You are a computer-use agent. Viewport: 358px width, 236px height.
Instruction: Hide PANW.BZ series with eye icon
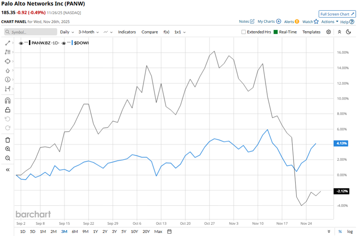[x=21, y=43]
